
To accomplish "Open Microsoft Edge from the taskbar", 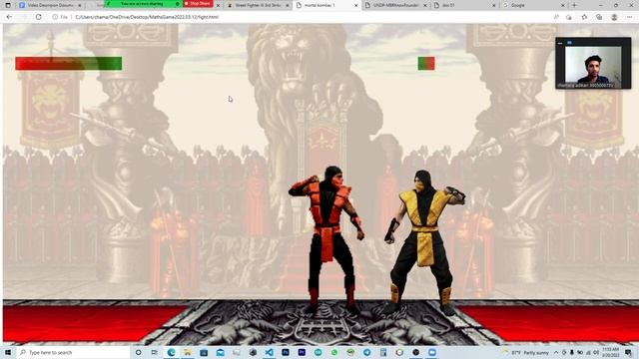I will click(x=171, y=352).
